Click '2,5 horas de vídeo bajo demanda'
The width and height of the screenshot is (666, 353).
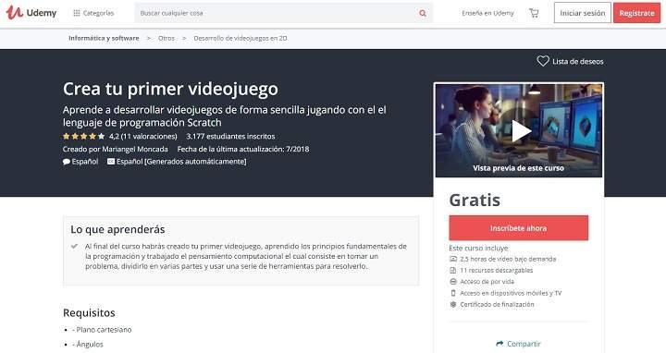pos(508,259)
